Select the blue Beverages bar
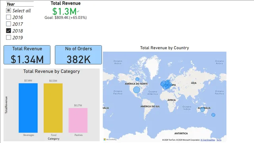Image resolution: width=254 pixels, height=143 pixels. (28, 108)
